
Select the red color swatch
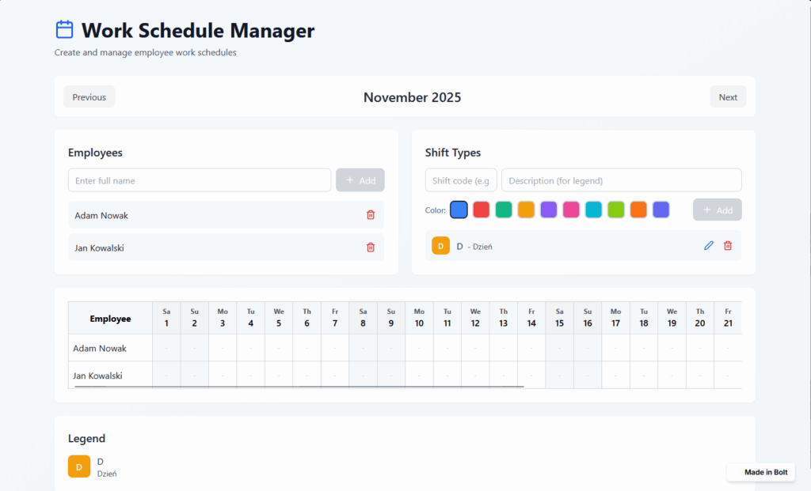click(x=481, y=210)
